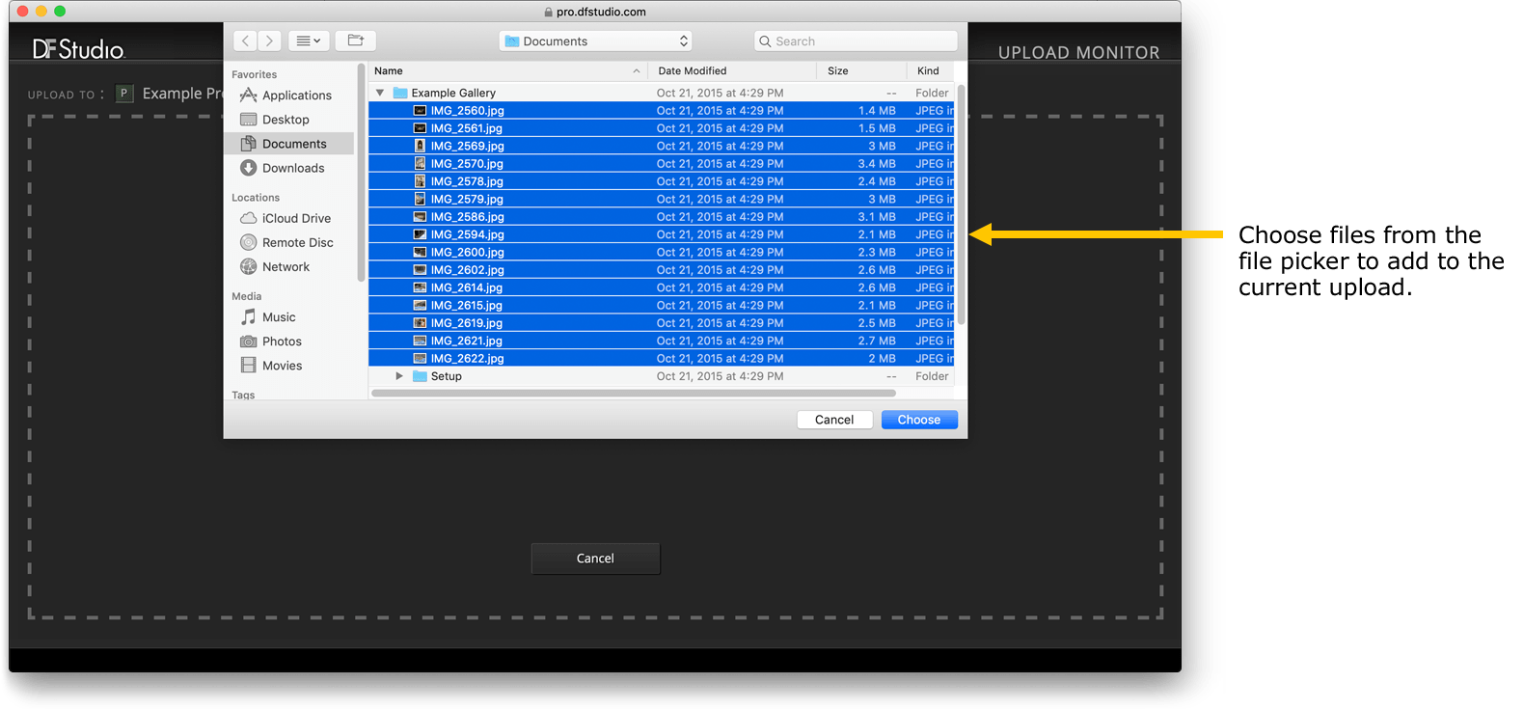1524x710 pixels.
Task: Click the back navigation arrow
Action: point(245,41)
